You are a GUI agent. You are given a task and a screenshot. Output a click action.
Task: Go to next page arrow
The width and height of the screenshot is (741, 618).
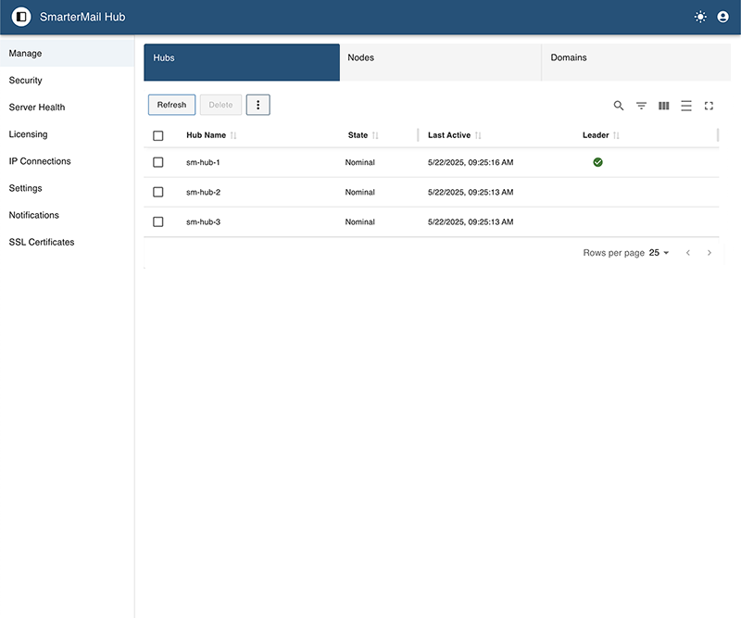tap(709, 253)
